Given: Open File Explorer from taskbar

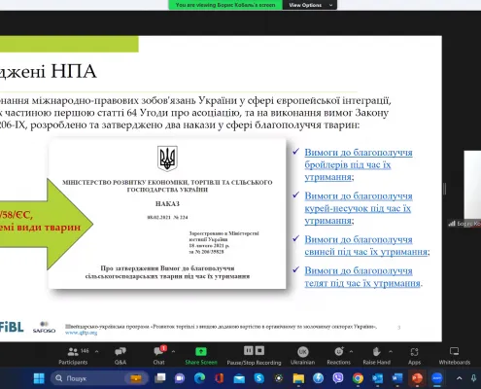Looking at the screenshot, I should (298, 378).
